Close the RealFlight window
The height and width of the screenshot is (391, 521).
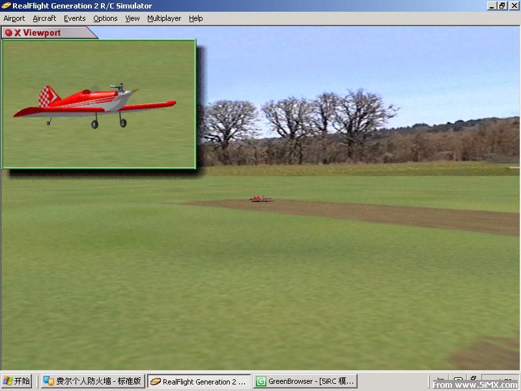[514, 6]
